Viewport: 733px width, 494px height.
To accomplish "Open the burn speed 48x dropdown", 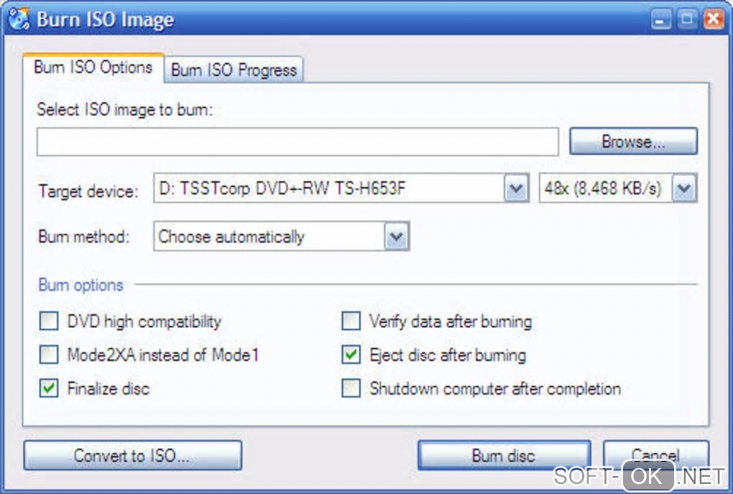I will (684, 190).
